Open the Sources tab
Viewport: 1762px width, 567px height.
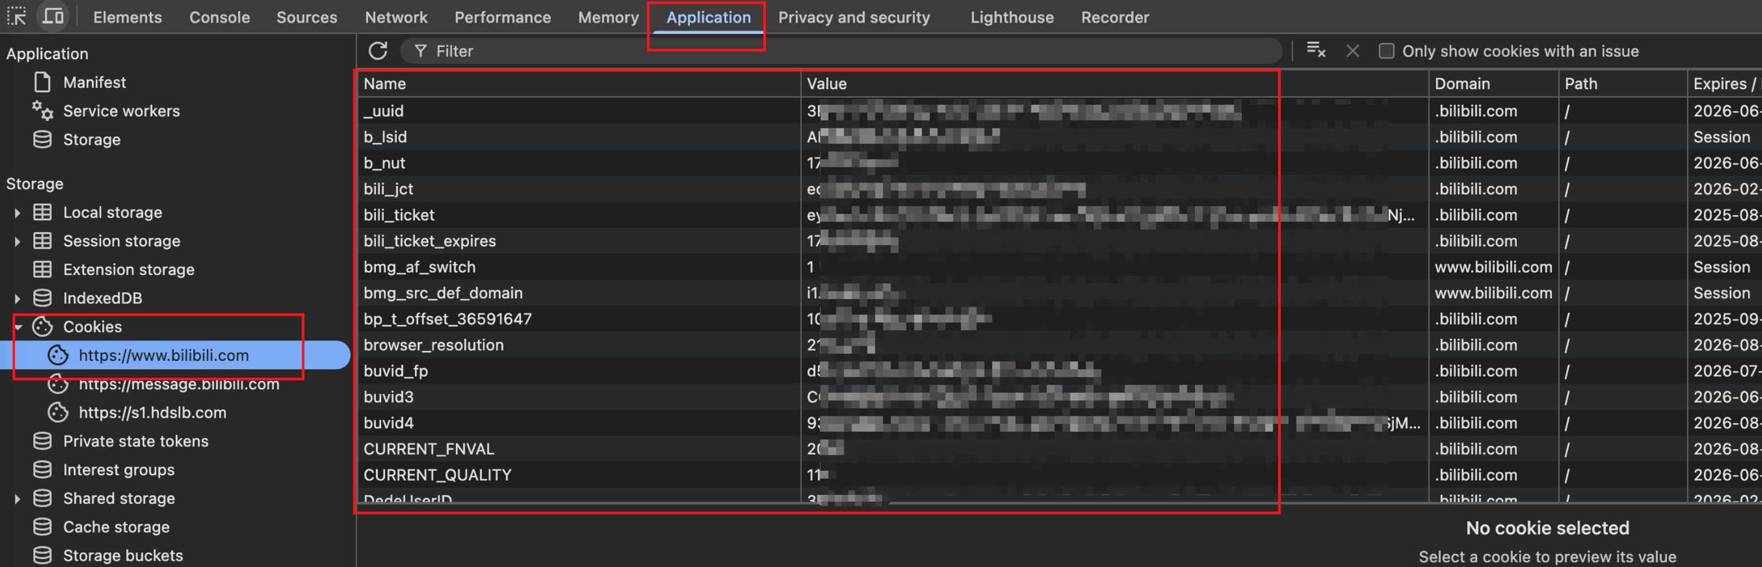(x=307, y=17)
